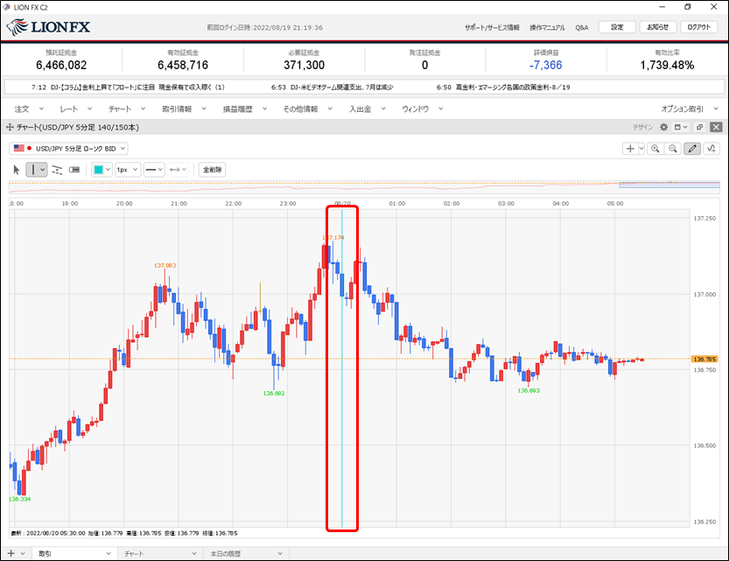The height and width of the screenshot is (561, 729).
Task: Open サポート/サービス情報 link
Action: pyautogui.click(x=492, y=27)
